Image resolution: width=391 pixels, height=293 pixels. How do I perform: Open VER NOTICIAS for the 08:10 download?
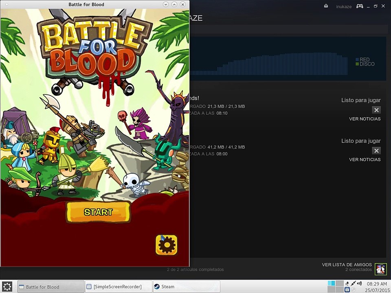[365, 119]
